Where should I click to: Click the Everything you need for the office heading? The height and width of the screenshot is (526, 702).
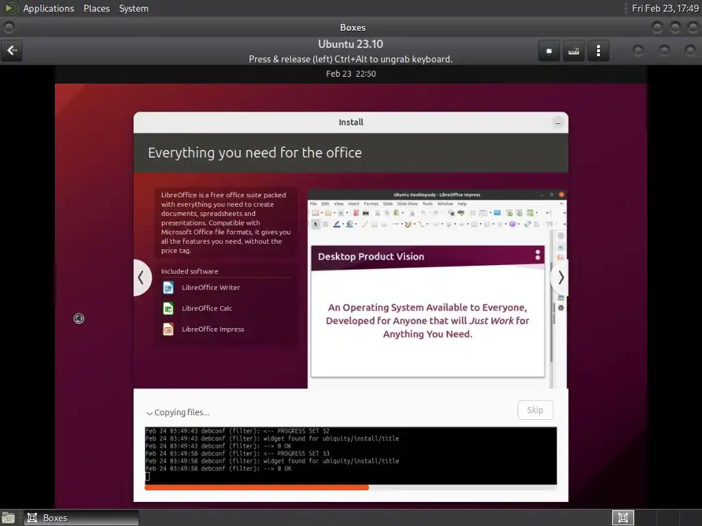click(255, 153)
